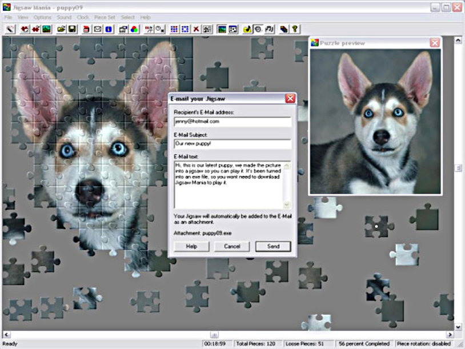This screenshot has width=465, height=349.
Task: Click the horizontal scrollbar thumb
Action: point(214,335)
